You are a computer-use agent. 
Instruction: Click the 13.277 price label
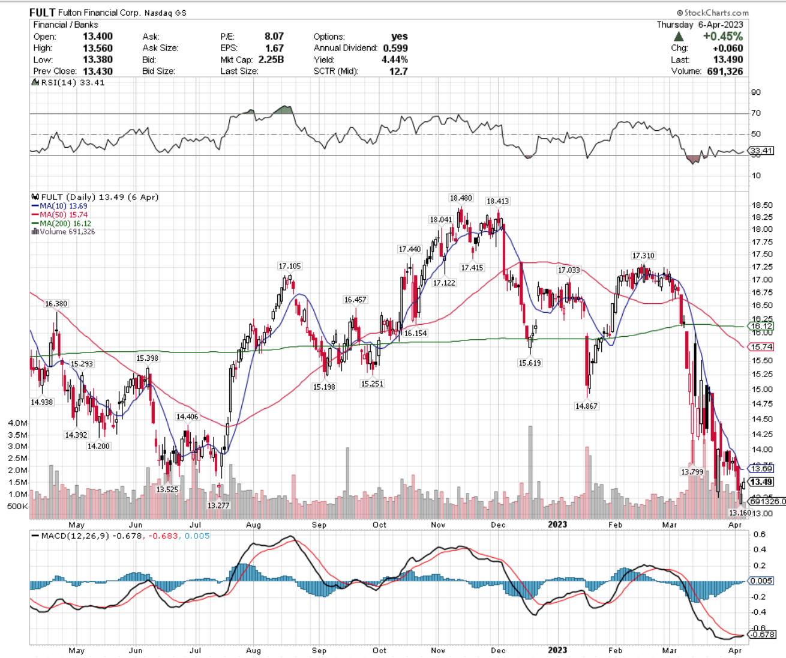tap(218, 506)
